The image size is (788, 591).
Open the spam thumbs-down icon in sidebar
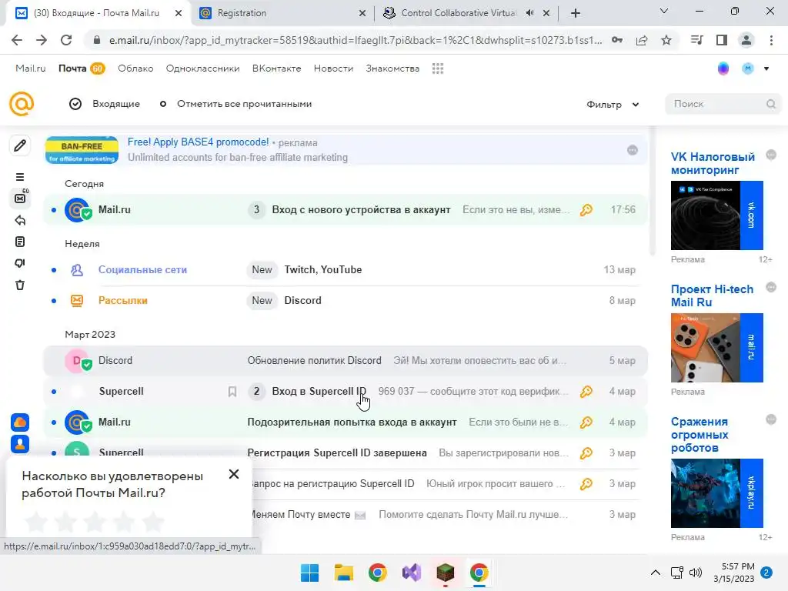[20, 263]
